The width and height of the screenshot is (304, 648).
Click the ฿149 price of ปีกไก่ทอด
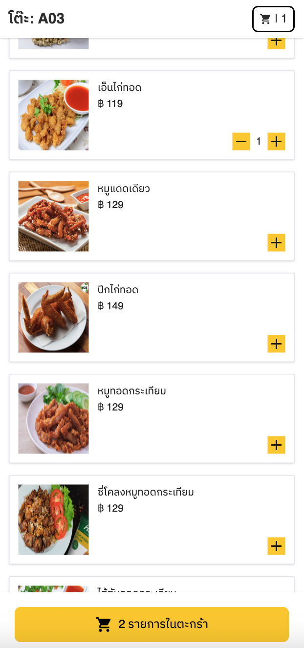point(111,307)
